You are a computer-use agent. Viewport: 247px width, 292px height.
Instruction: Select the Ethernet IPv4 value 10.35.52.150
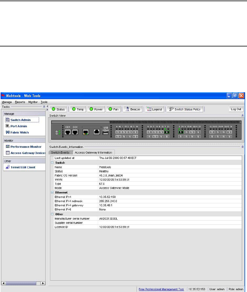107,197
